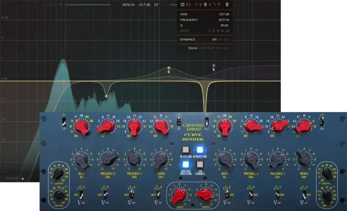Click the left output gain red knob
Image resolution: width=347 pixels, height=211 pixels.
[179, 195]
